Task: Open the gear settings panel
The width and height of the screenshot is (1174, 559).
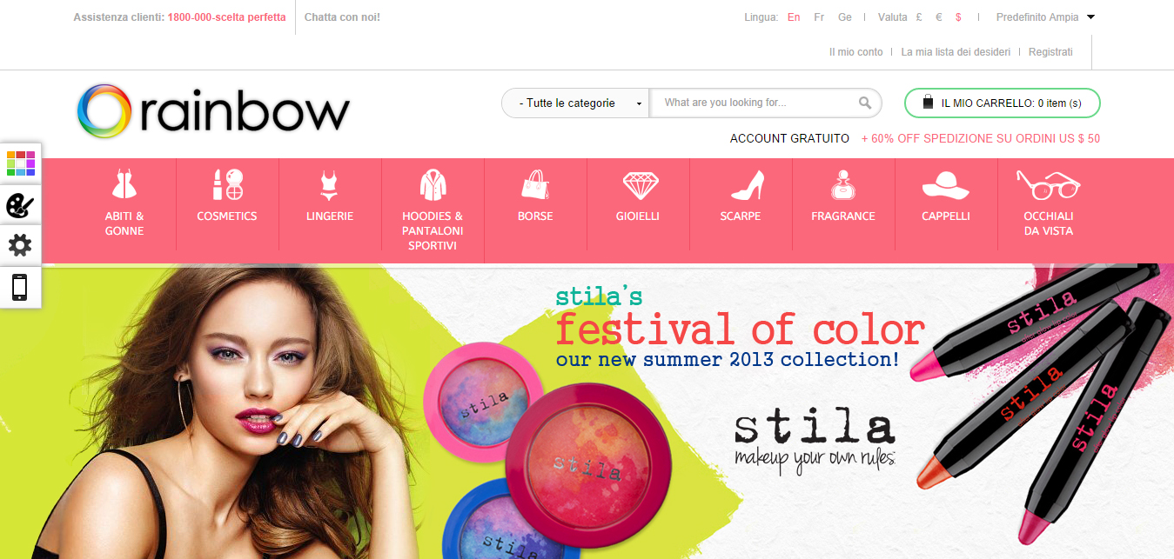Action: (x=20, y=246)
